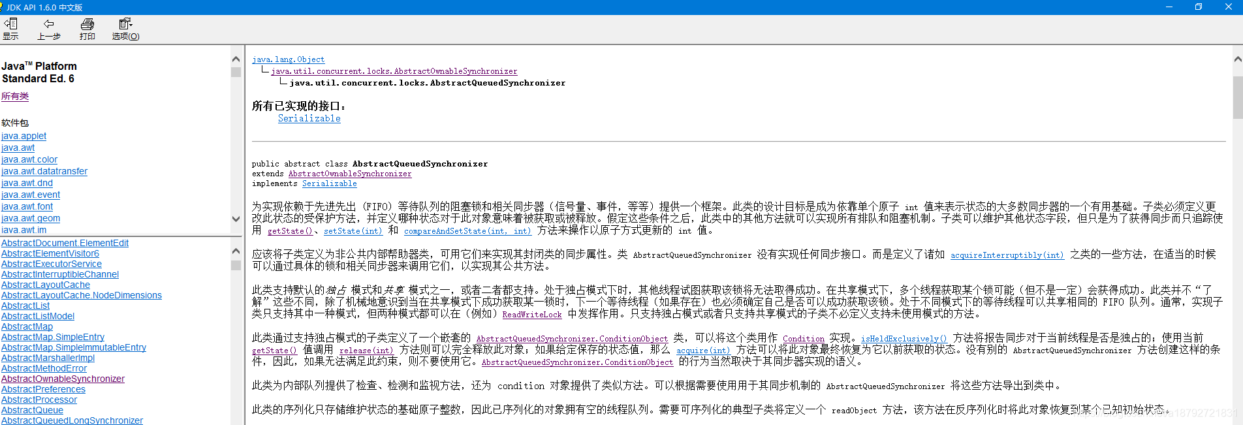Open the java.awt.font package link
This screenshot has height=425, width=1243.
(x=27, y=206)
